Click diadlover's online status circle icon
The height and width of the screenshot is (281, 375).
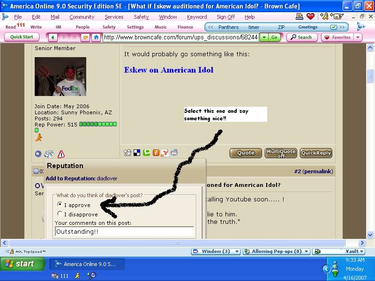coord(38,154)
